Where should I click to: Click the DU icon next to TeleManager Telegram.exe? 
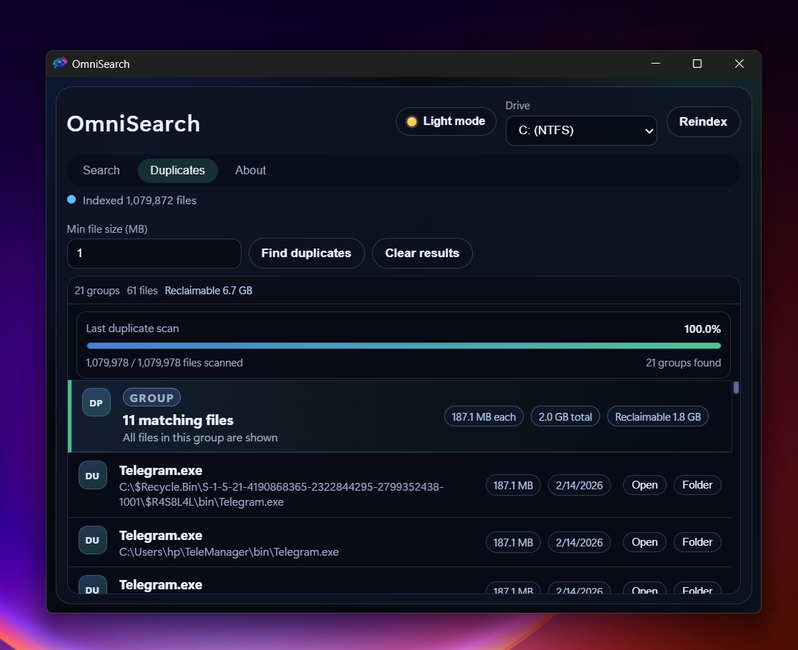(92, 540)
